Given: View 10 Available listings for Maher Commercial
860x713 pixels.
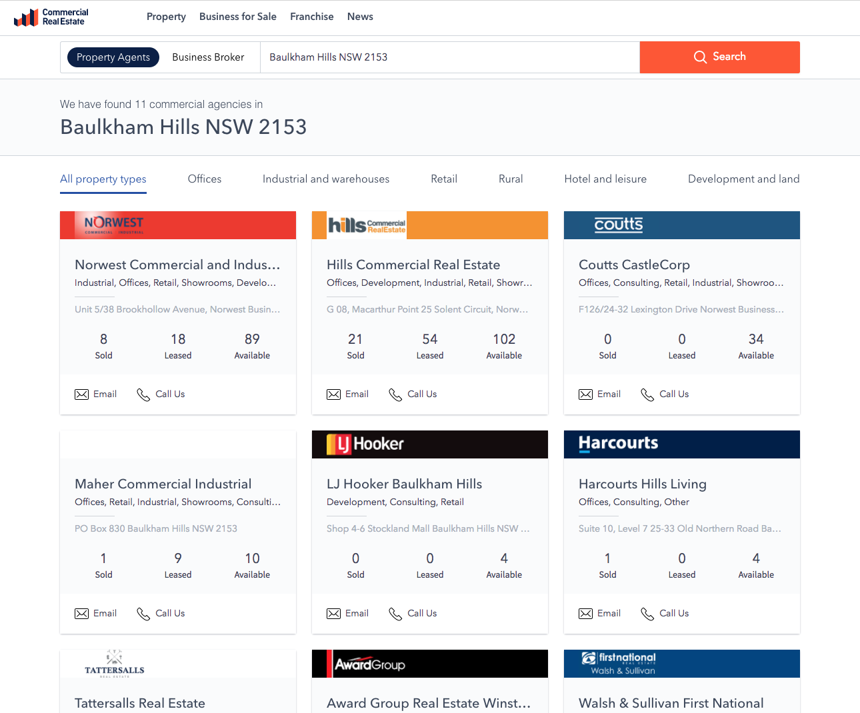Looking at the screenshot, I should pos(252,566).
